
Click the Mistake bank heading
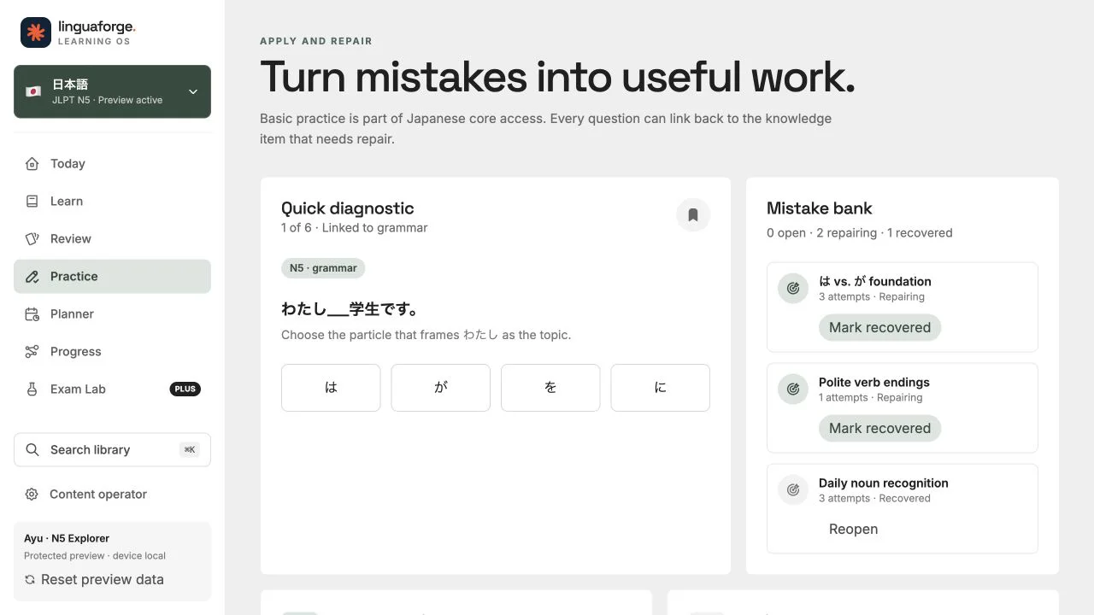[820, 208]
